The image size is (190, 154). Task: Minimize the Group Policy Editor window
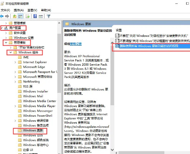pos(177,3)
